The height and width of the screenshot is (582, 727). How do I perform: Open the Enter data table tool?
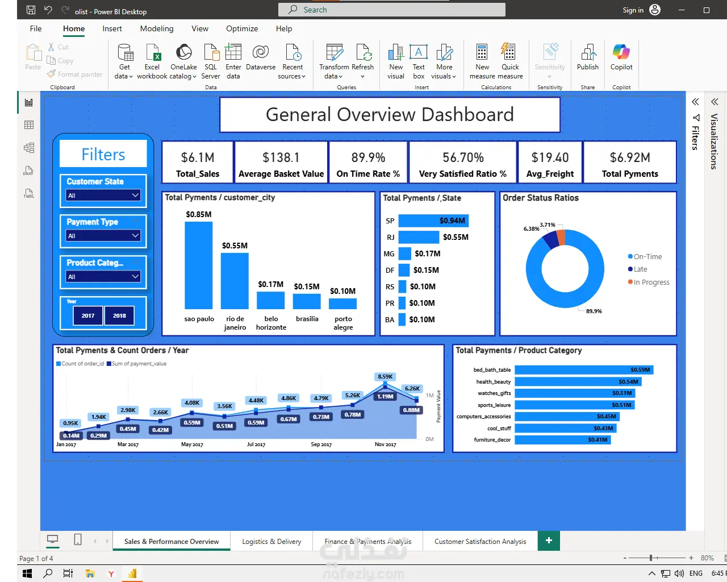click(x=233, y=61)
